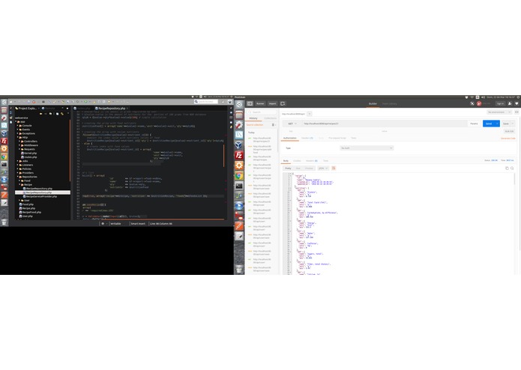Open VirtualBox from the Postman-side dock

pyautogui.click(x=239, y=145)
